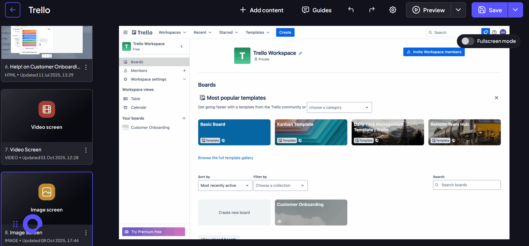
Task: Open the Recent menu
Action: (x=203, y=32)
